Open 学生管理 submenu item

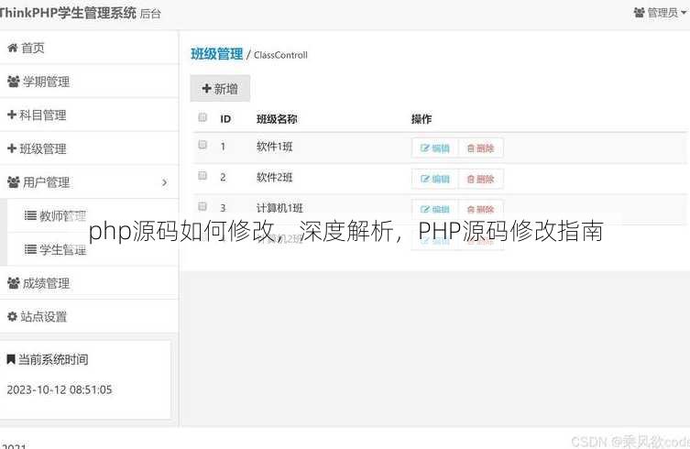93,249
